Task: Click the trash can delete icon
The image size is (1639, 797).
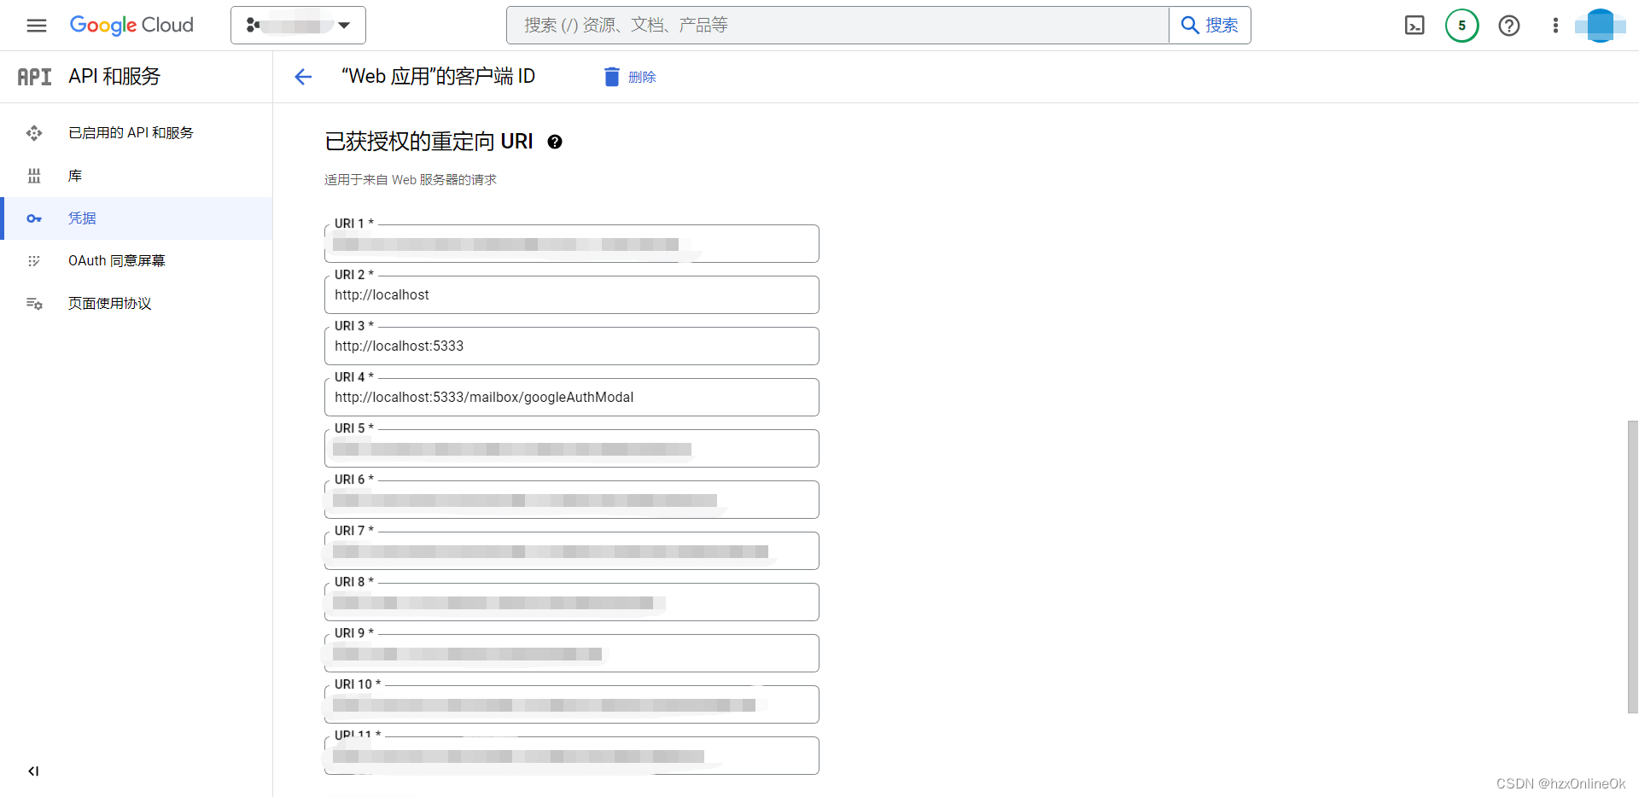Action: tap(611, 77)
